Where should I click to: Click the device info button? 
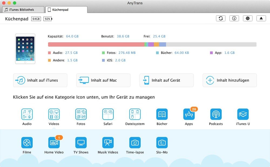[x=234, y=18]
